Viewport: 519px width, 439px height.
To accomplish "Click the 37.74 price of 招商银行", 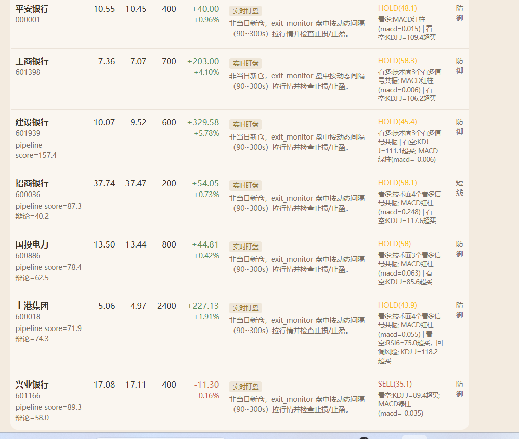I will (x=105, y=184).
